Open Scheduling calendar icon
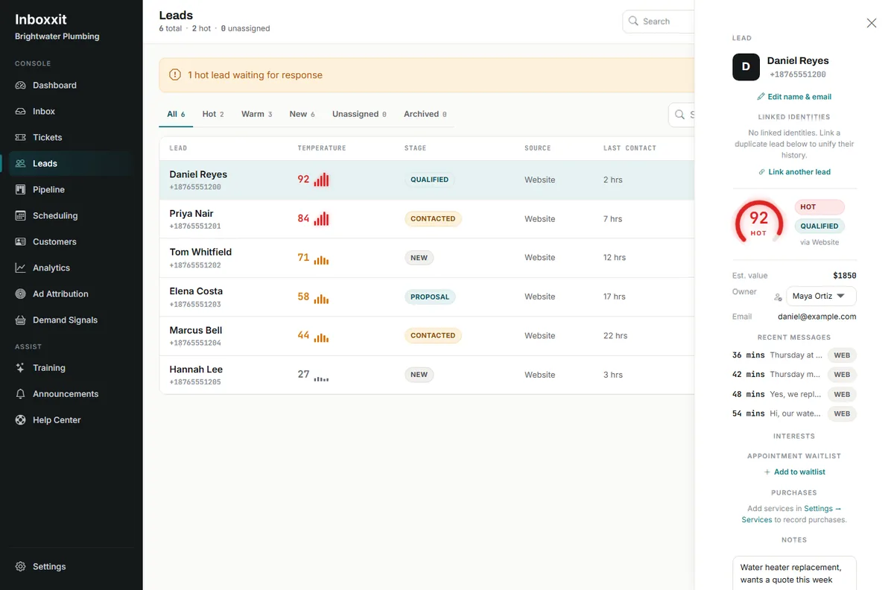This screenshot has width=894, height=590. point(20,215)
